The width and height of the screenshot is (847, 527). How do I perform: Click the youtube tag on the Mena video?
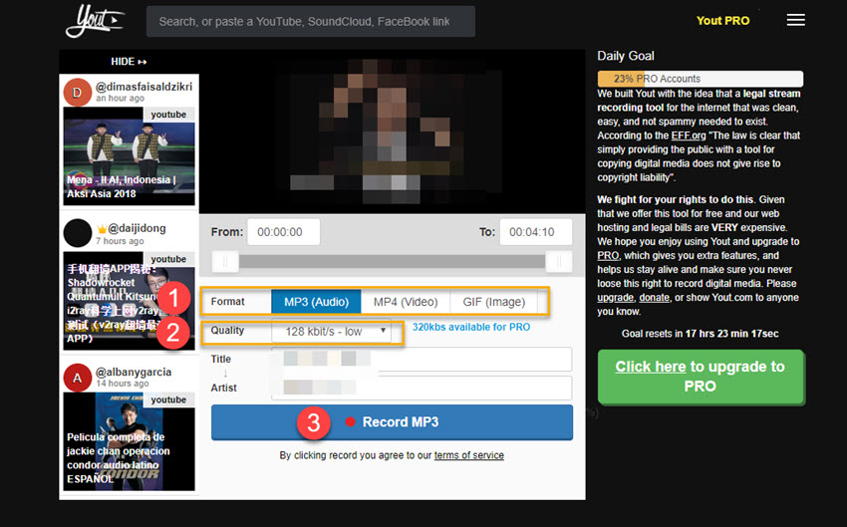pyautogui.click(x=168, y=115)
